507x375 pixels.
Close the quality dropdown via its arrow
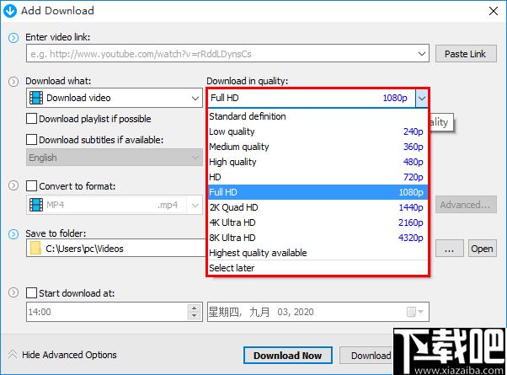(421, 99)
